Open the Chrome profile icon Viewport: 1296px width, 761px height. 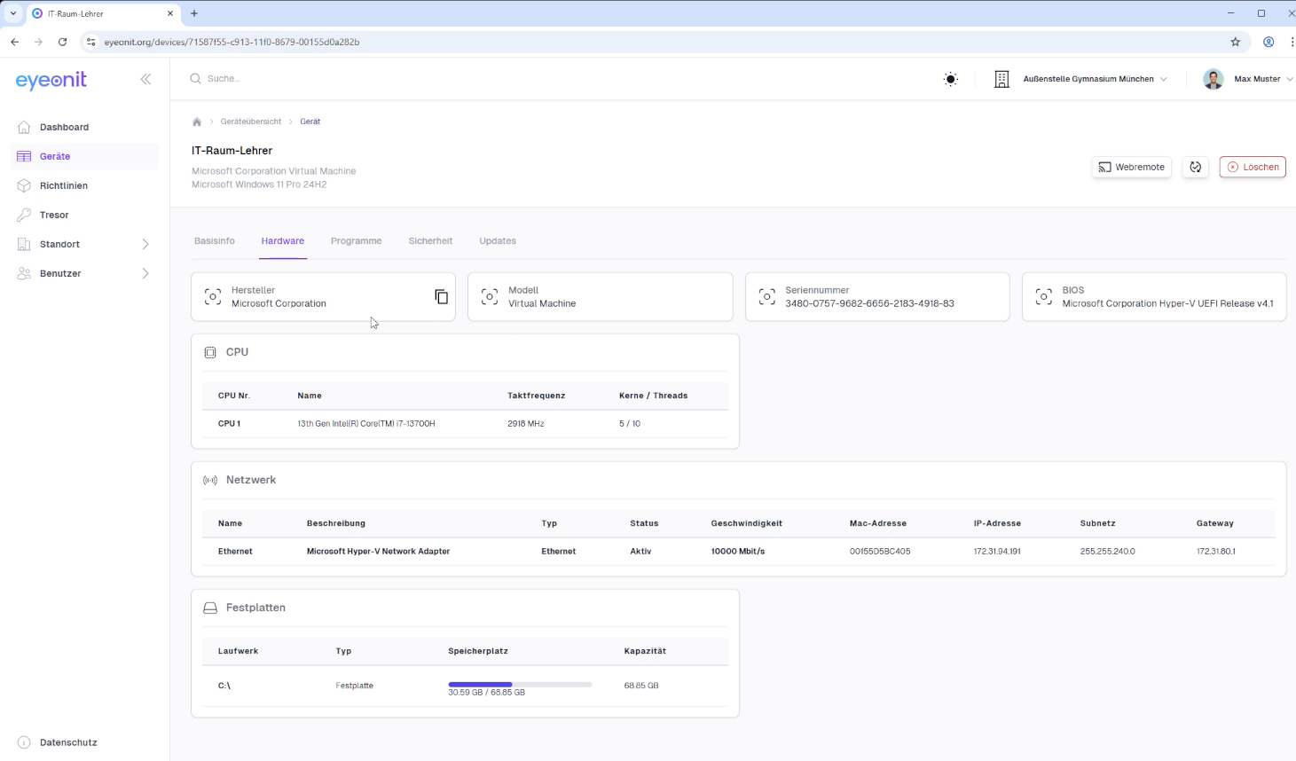pos(1269,42)
